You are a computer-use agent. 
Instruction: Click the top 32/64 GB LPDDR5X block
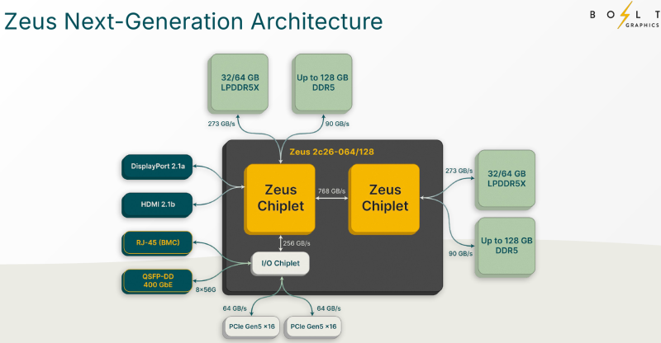[x=239, y=83]
